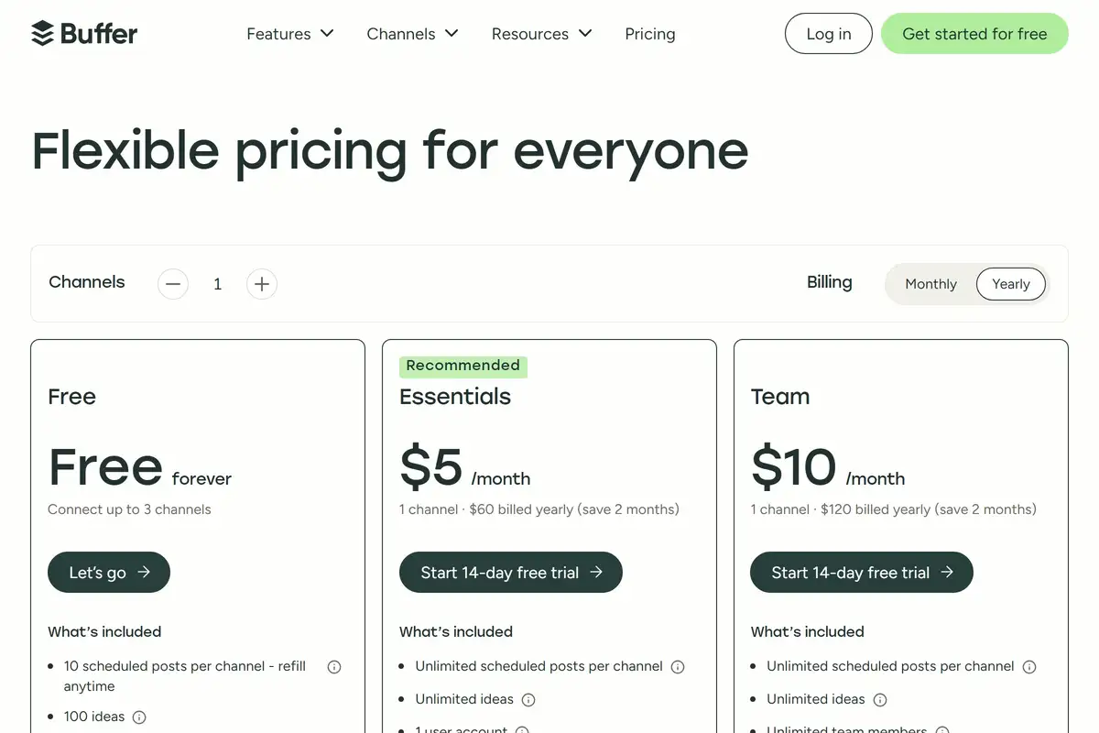Open the Channels dropdown menu
Screen dimensions: 1099x733
[412, 34]
